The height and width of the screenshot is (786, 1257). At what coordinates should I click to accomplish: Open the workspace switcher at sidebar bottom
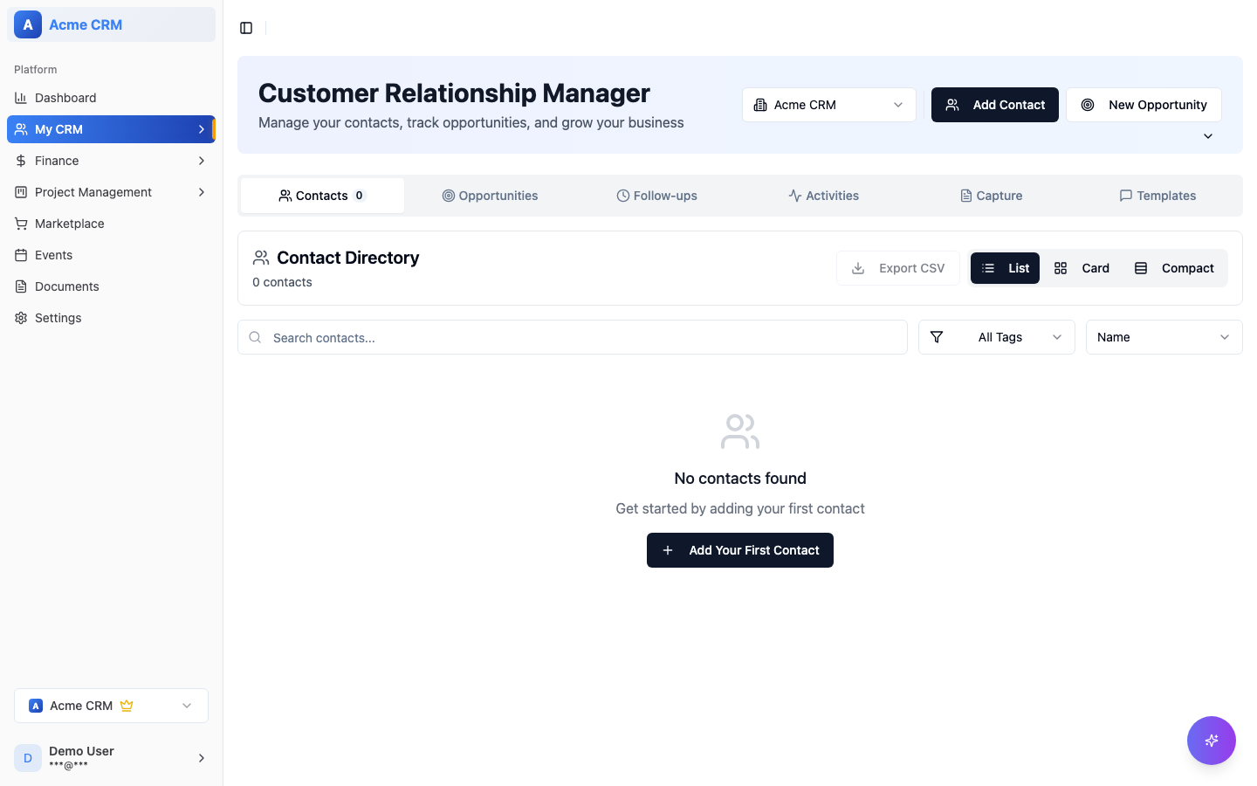[x=111, y=706]
